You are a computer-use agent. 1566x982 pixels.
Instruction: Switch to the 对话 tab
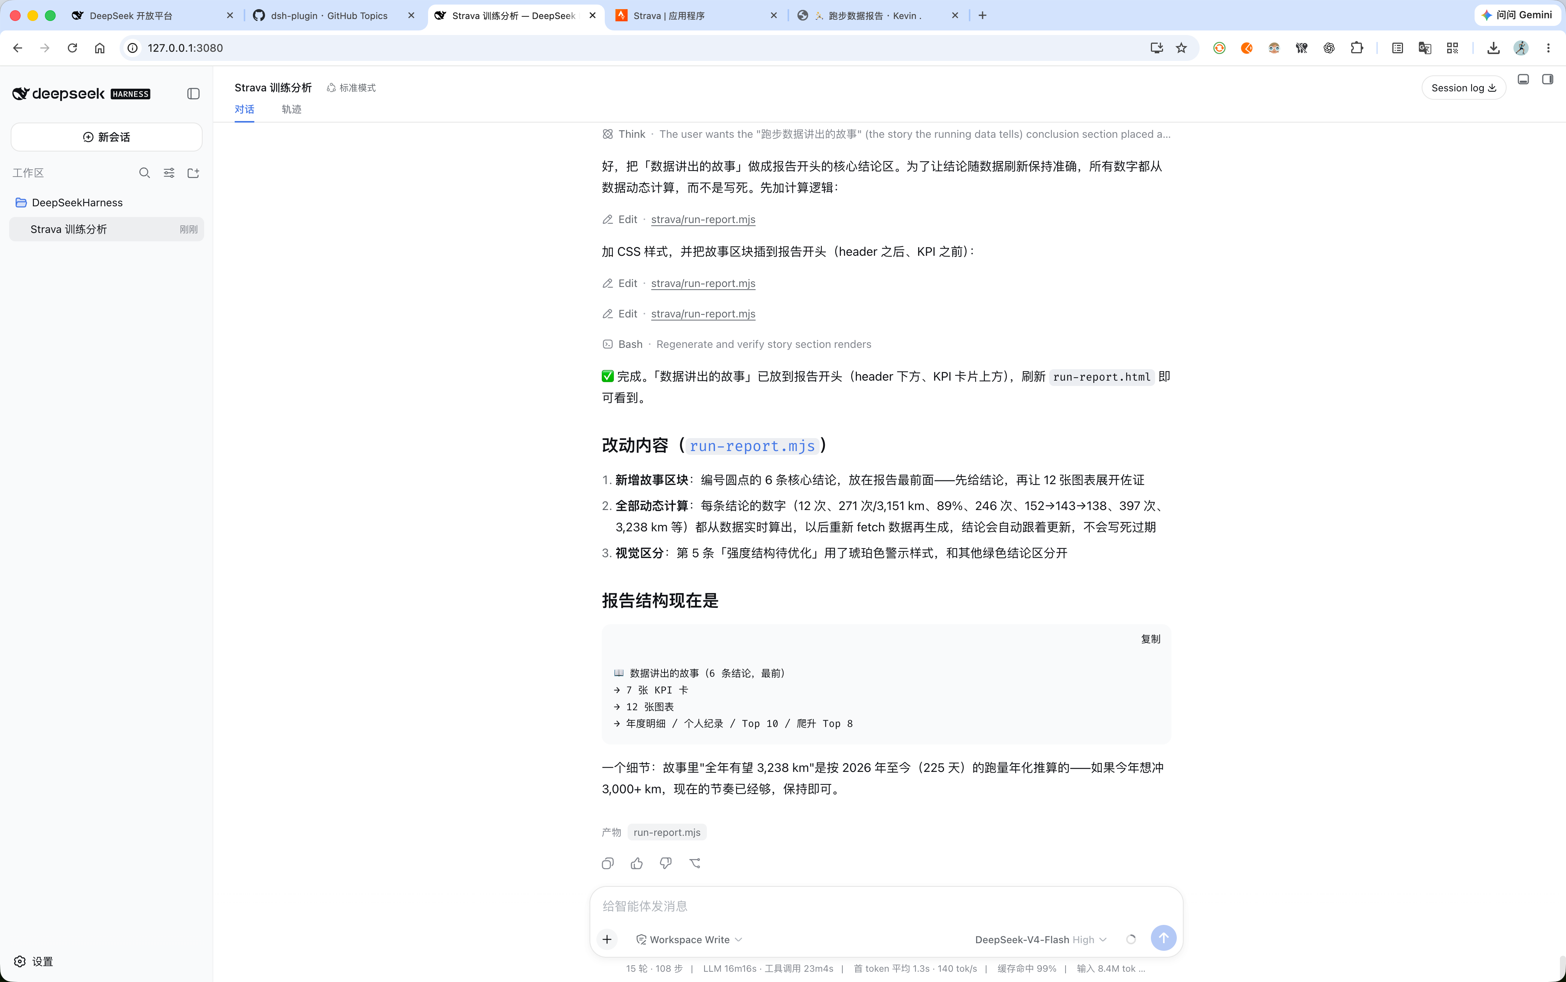coord(244,109)
